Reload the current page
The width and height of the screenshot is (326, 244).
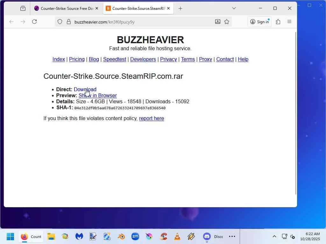[34, 22]
